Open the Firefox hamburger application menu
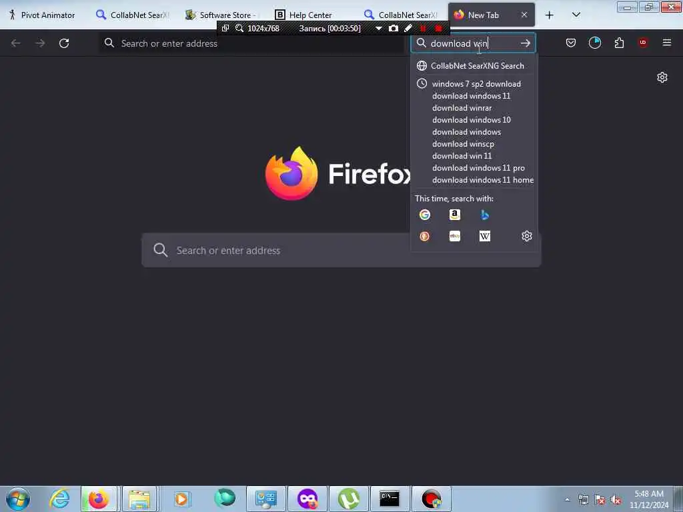 [667, 43]
